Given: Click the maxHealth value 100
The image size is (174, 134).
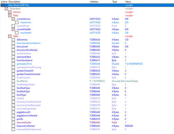Looking at the screenshot, I should tap(127, 33).
